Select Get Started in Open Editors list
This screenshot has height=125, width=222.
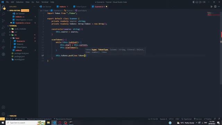pos(20,14)
